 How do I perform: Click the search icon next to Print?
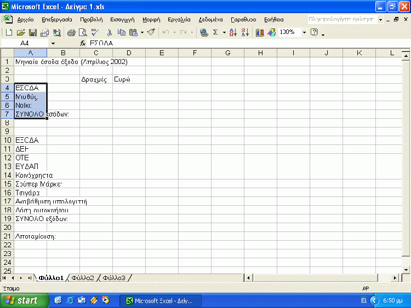coord(56,32)
